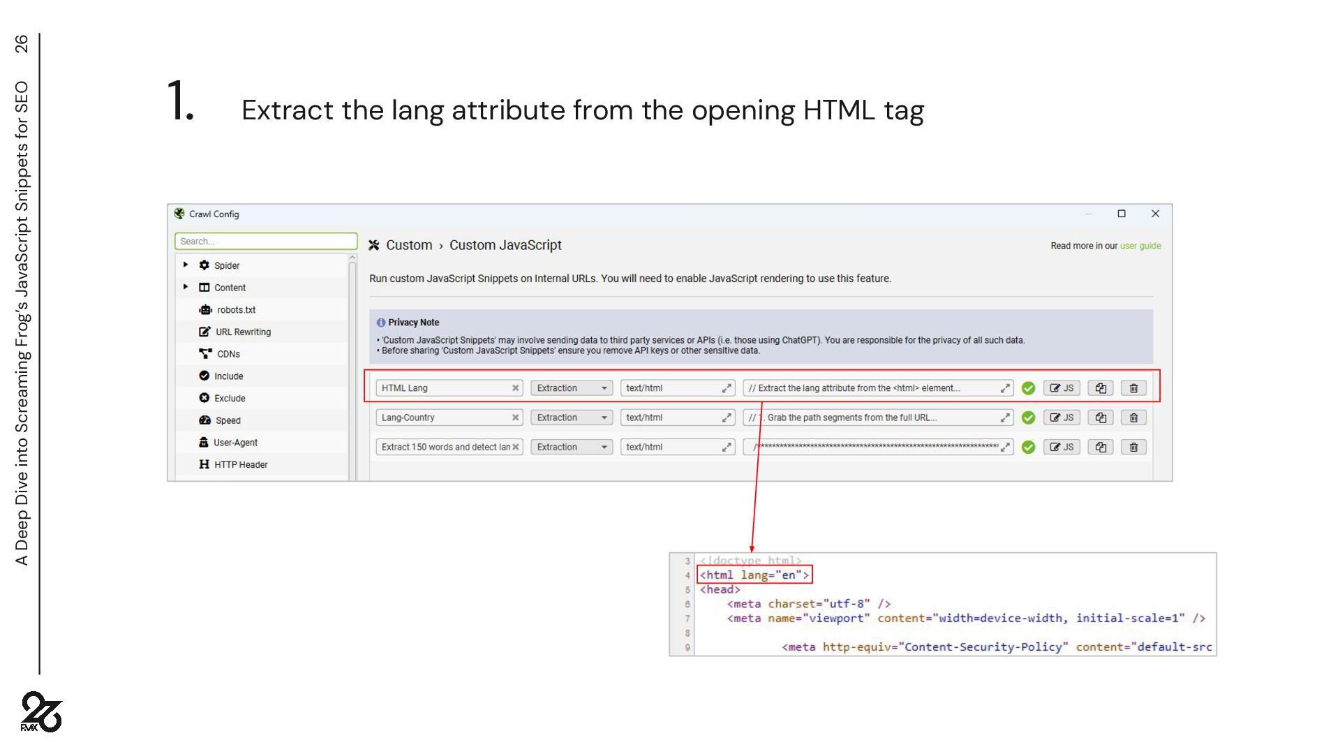Click the URL Rewriting edit icon
Viewport: 1340px width, 754px height.
click(204, 332)
